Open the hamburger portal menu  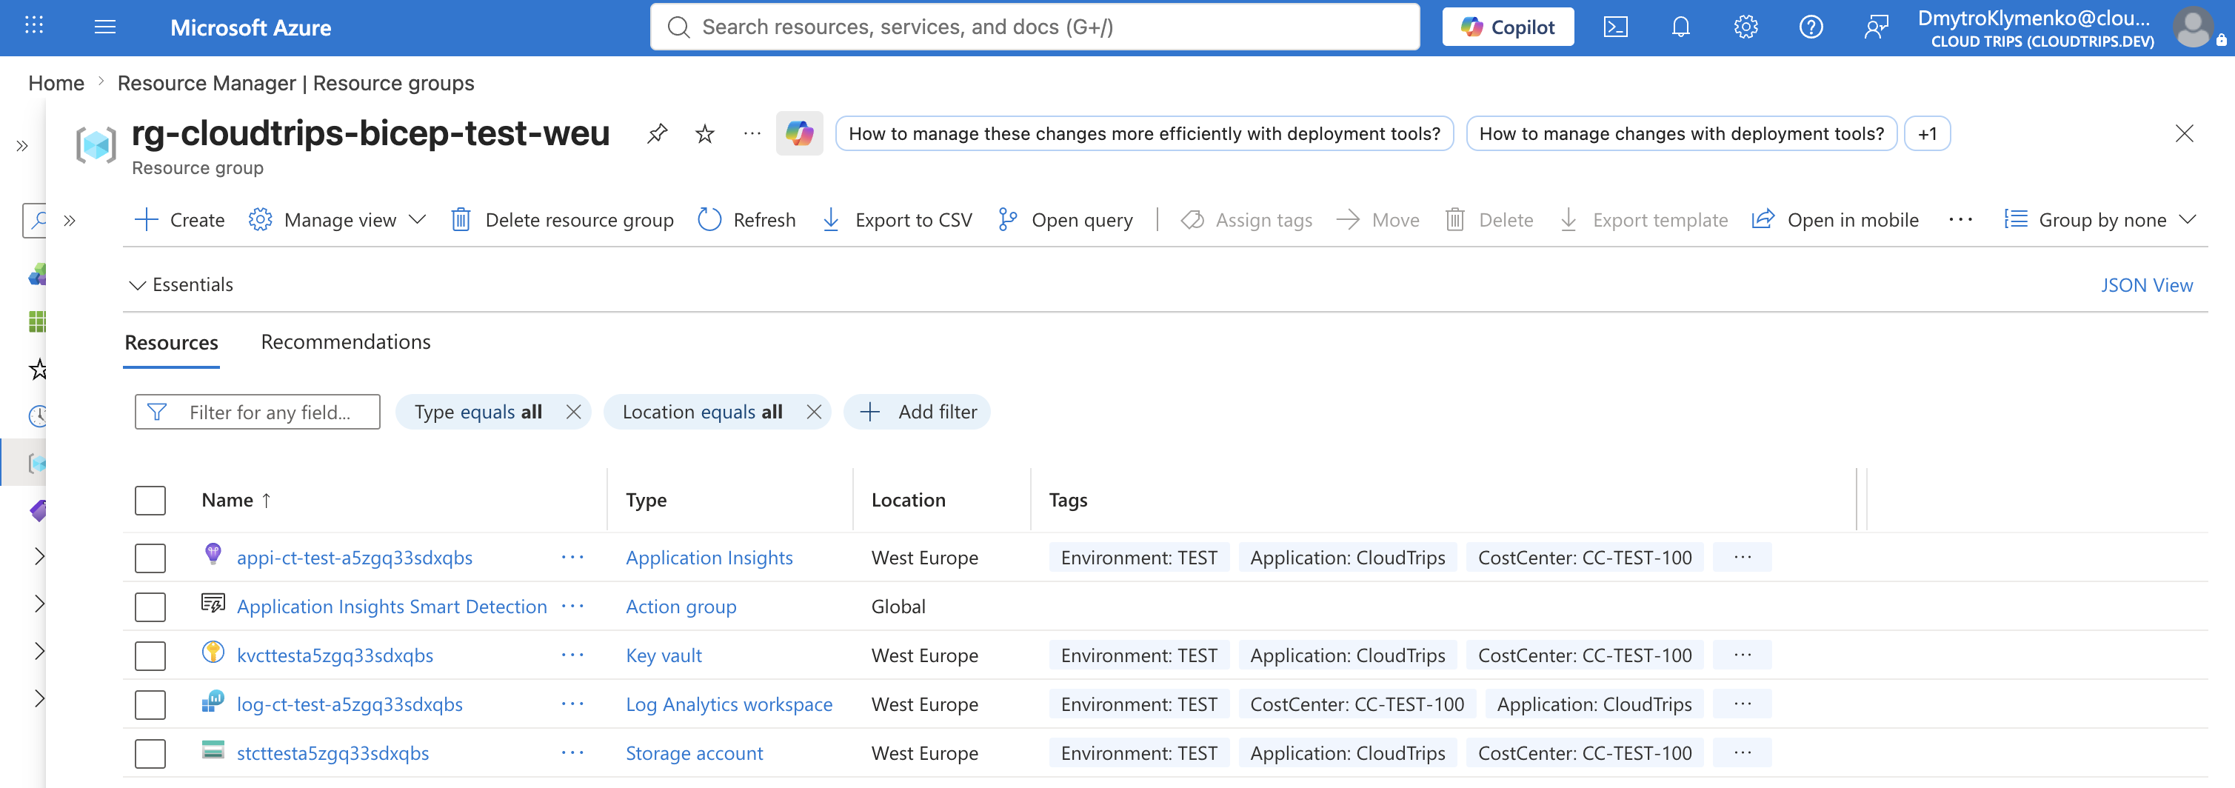point(105,27)
